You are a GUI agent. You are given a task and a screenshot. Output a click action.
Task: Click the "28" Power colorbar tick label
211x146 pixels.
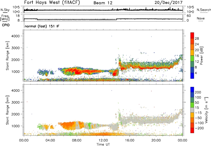point(197,38)
